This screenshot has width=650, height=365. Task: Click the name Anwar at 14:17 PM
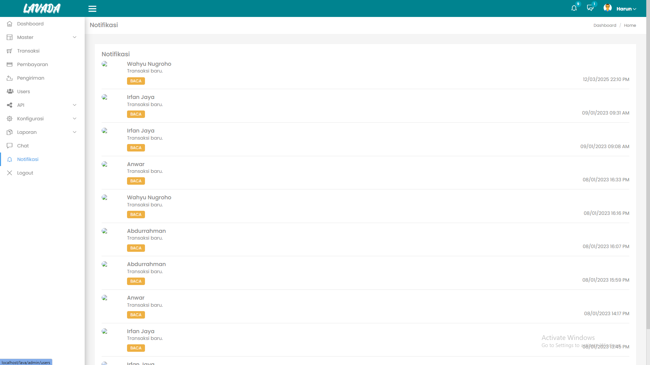(136, 298)
